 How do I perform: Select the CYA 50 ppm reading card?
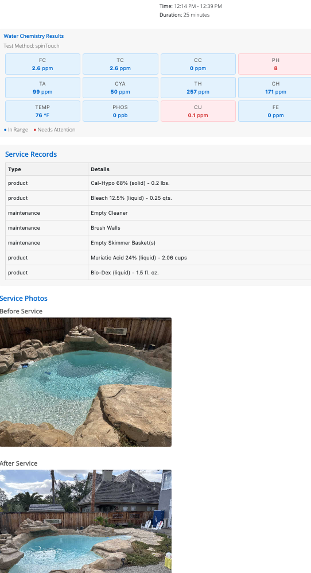tap(120, 87)
